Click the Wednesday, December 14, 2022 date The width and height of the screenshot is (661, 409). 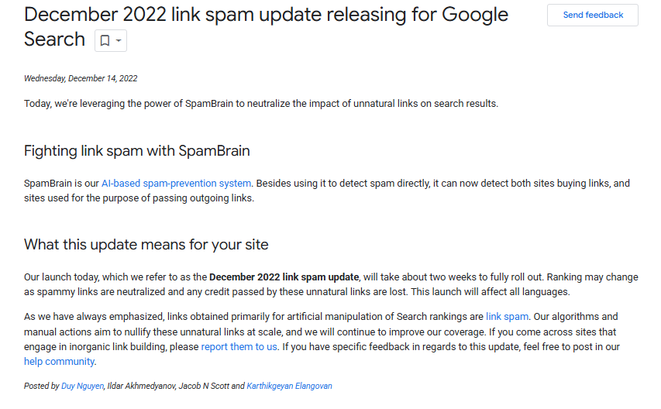click(81, 78)
